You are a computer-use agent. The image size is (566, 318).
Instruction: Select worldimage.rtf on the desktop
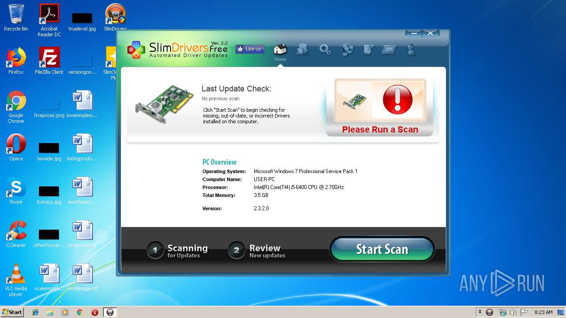pyautogui.click(x=82, y=277)
